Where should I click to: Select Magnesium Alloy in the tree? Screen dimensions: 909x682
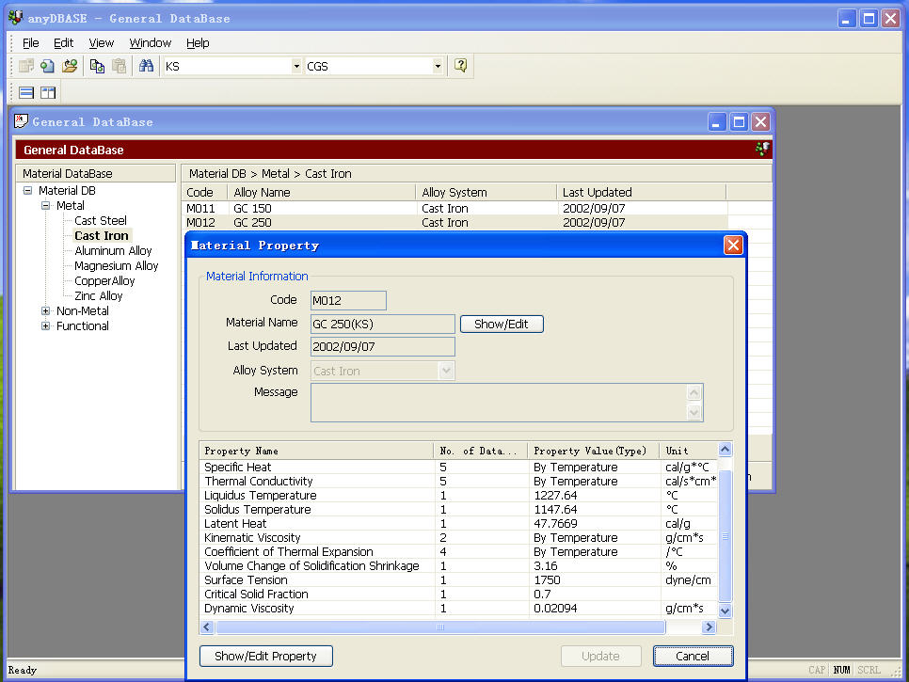(116, 266)
